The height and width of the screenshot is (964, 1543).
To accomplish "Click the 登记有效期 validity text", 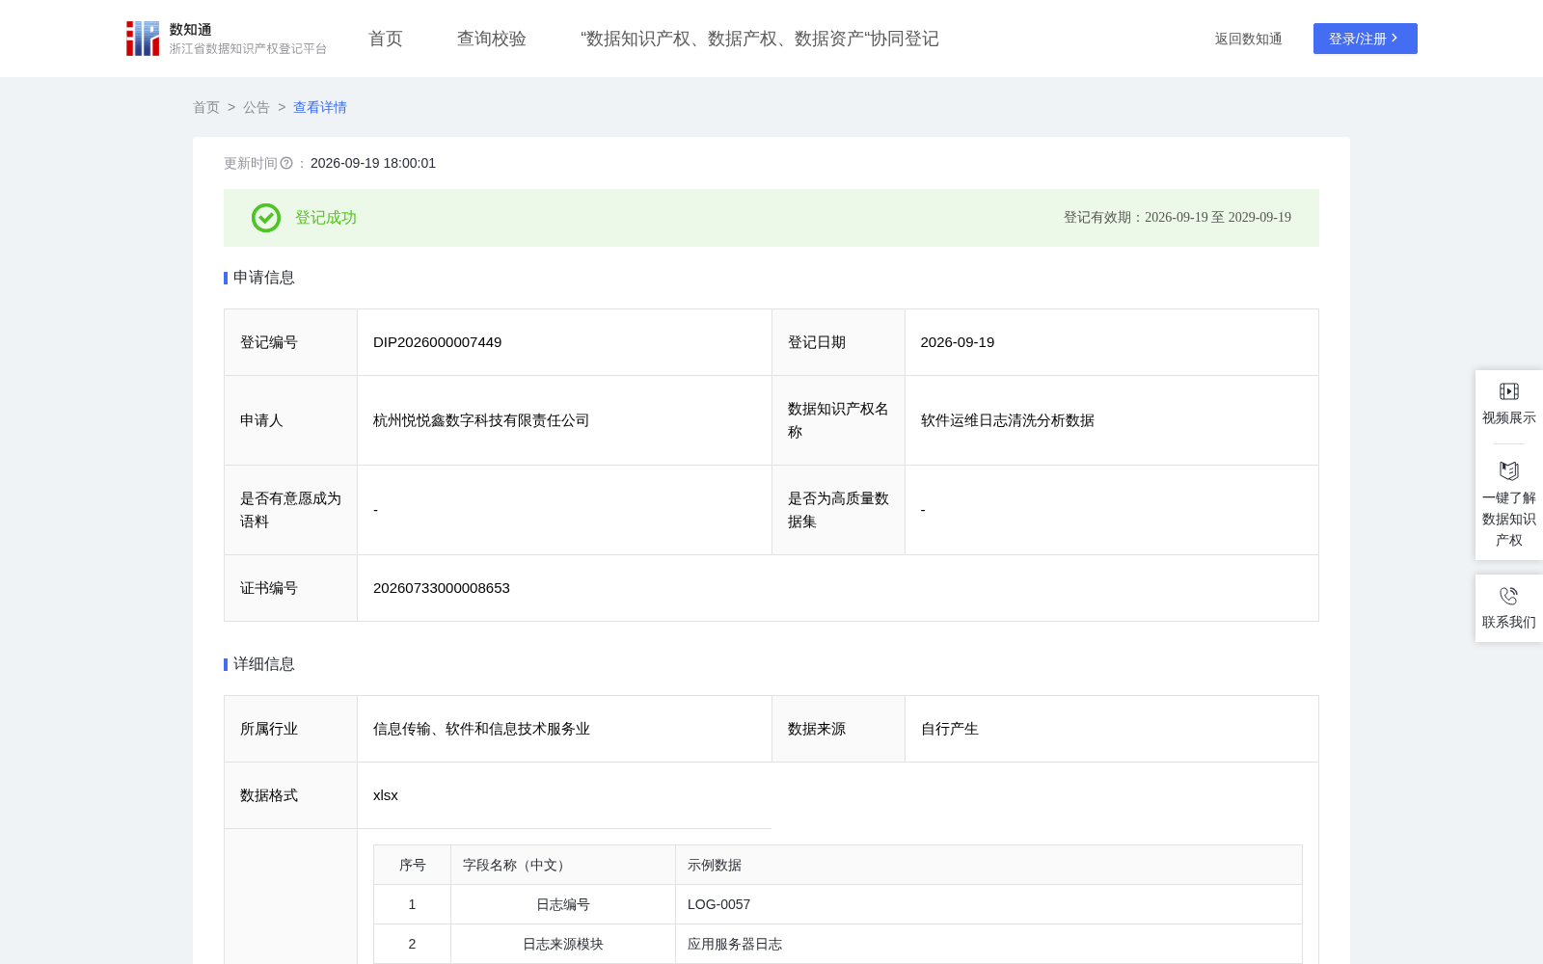I will coord(1178,218).
